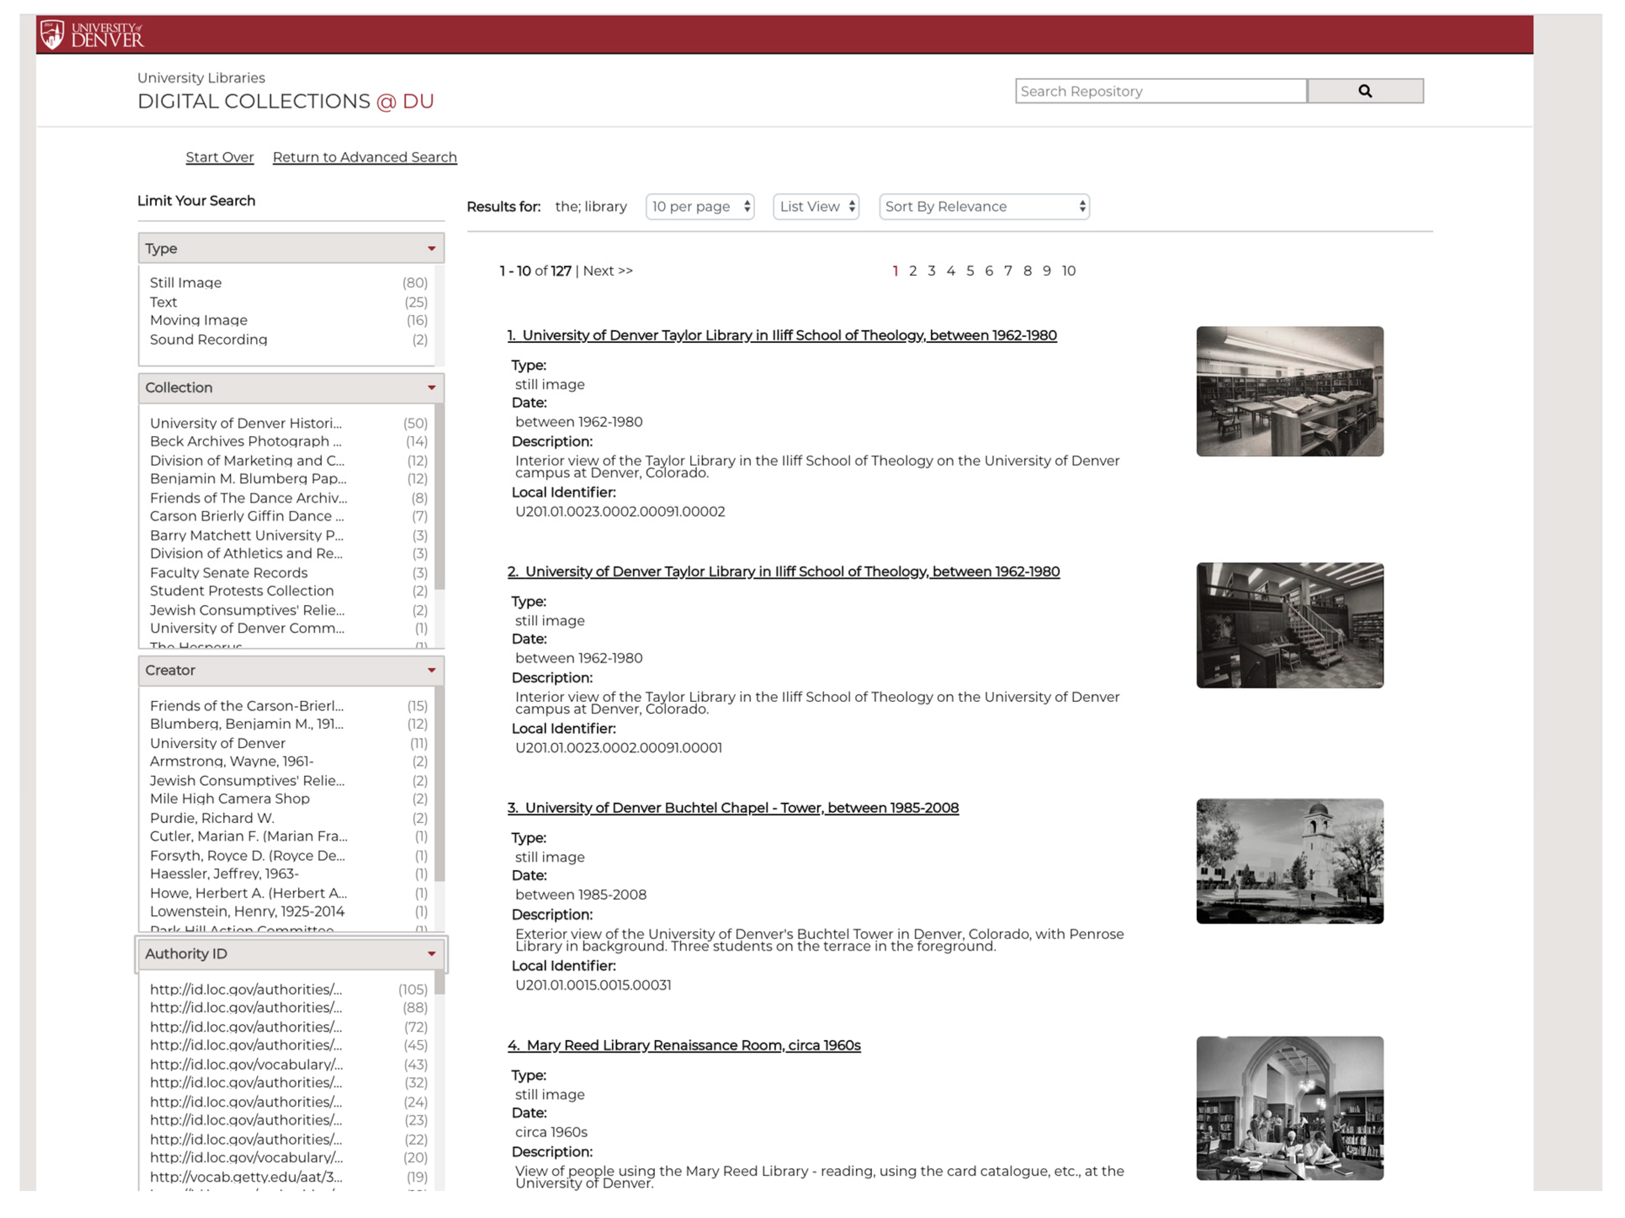Open the List View dropdown
This screenshot has height=1218, width=1625.
click(x=815, y=207)
